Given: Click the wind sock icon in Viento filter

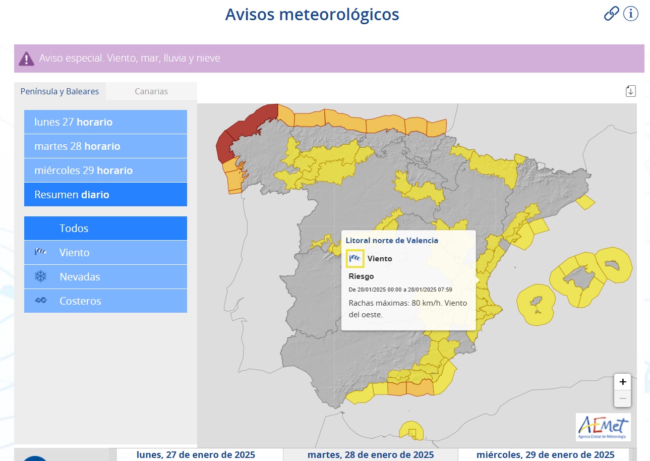Looking at the screenshot, I should click(40, 252).
